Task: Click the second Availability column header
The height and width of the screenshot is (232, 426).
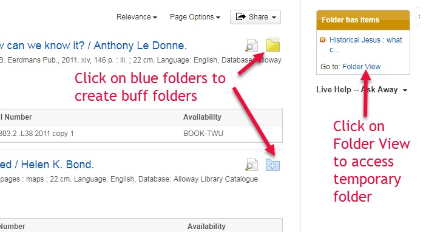Action: pyautogui.click(x=206, y=227)
